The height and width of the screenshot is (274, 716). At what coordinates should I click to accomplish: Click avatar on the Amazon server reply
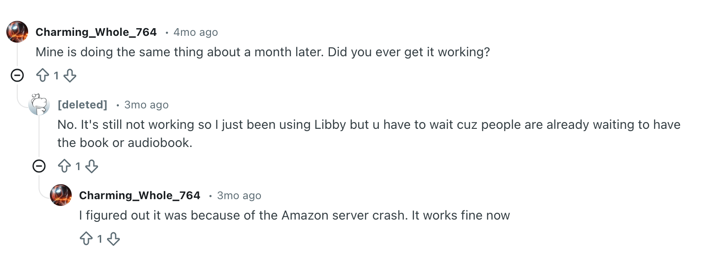pos(61,195)
